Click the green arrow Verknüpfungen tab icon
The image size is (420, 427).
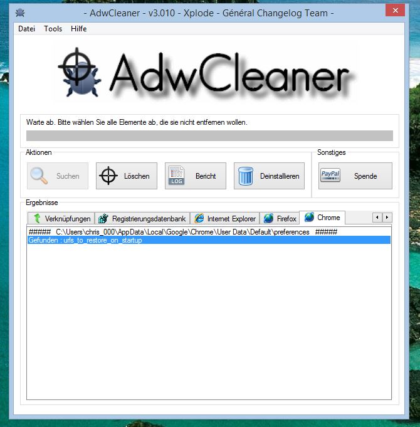[37, 218]
